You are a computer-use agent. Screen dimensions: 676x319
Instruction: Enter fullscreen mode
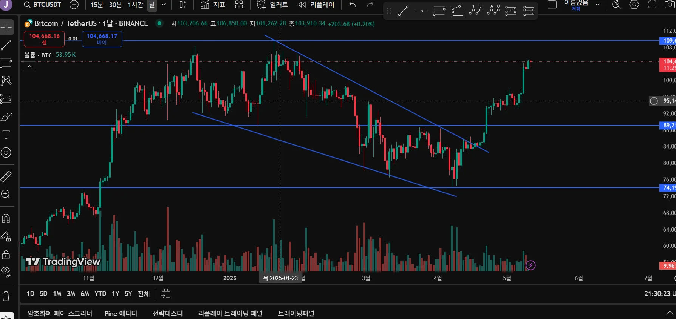point(653,5)
